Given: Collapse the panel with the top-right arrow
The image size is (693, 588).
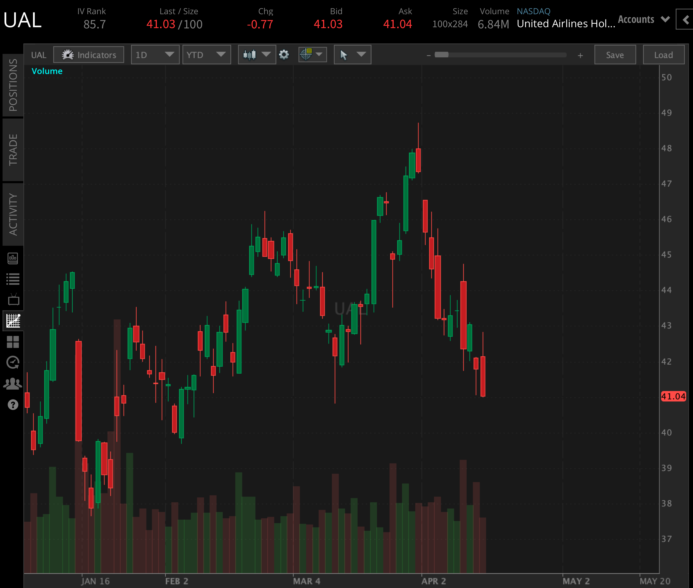Looking at the screenshot, I should point(685,20).
